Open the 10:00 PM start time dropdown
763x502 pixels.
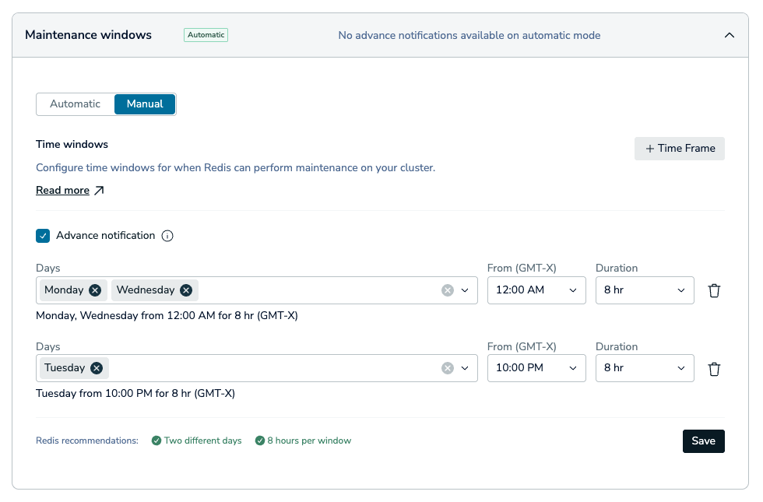[x=536, y=368]
